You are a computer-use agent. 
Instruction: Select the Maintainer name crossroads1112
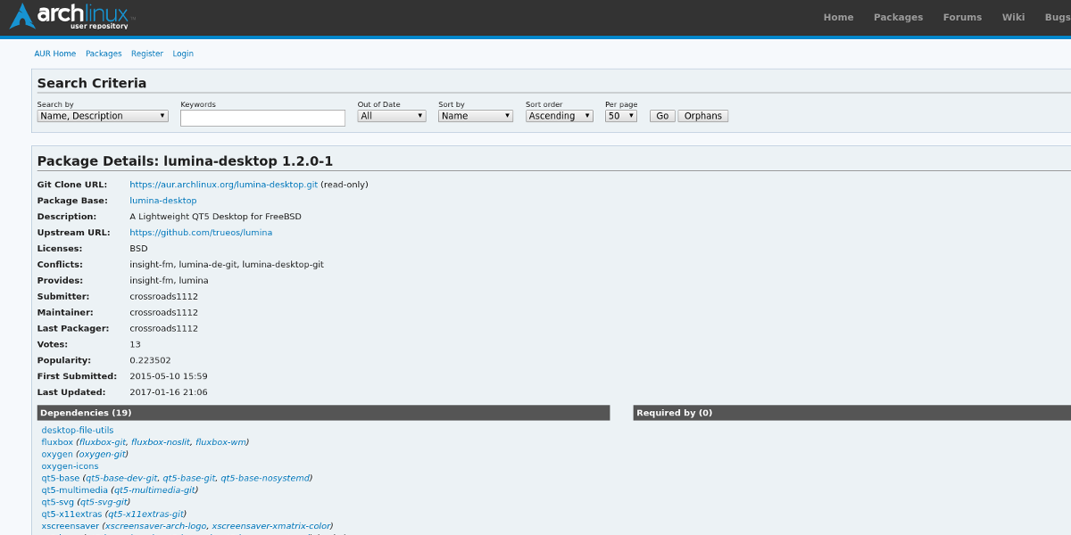[x=164, y=312]
